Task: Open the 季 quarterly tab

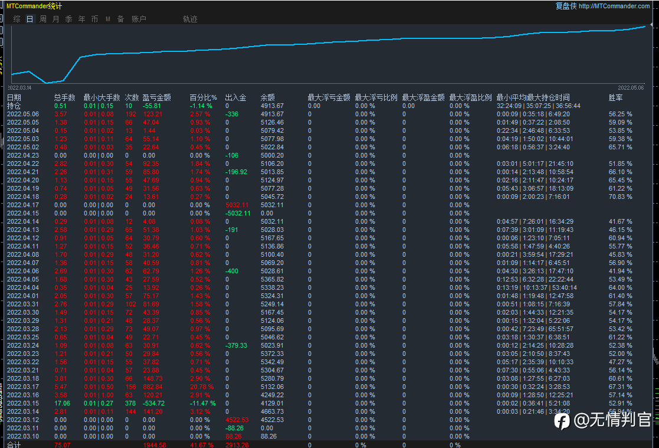Action: [x=69, y=19]
